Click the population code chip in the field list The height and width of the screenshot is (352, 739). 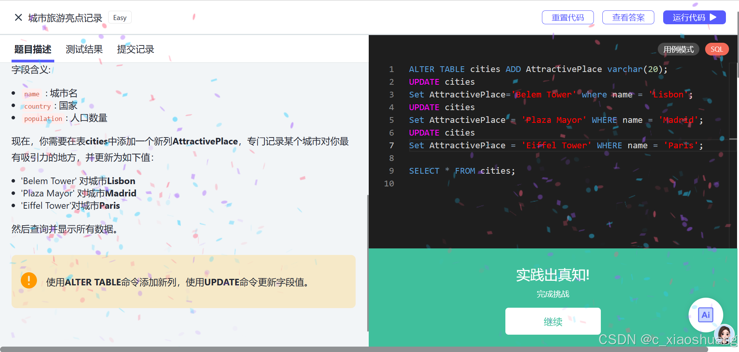click(x=43, y=119)
